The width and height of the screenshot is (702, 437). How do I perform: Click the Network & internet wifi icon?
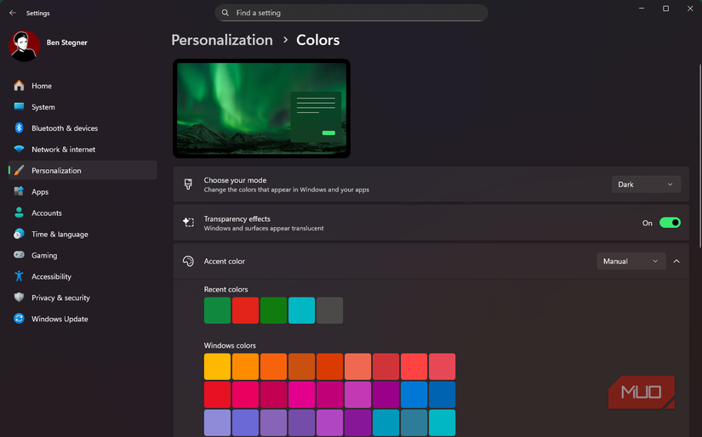click(x=19, y=149)
